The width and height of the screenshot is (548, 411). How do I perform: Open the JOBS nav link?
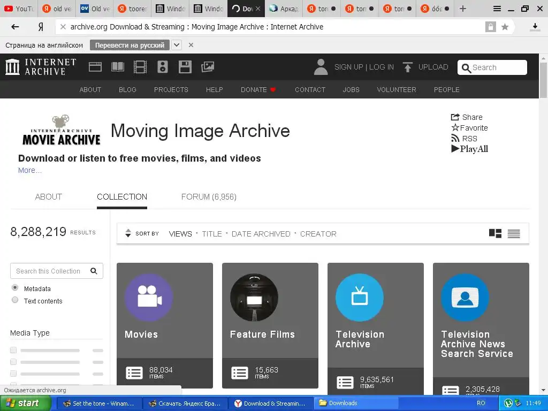[x=351, y=89]
